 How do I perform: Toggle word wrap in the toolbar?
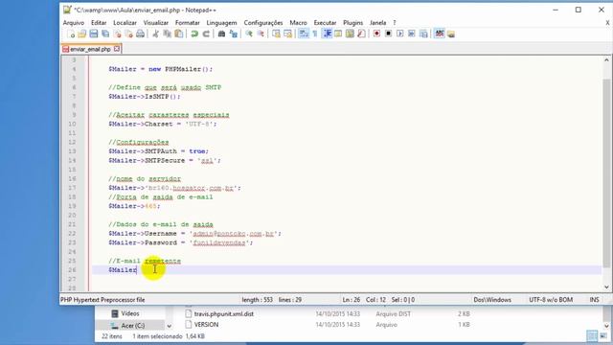(x=304, y=34)
